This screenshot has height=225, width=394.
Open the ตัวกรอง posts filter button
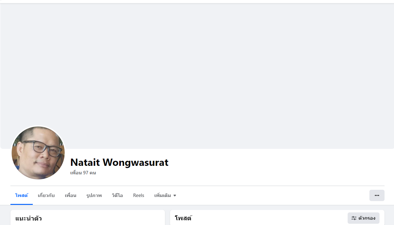point(363,218)
